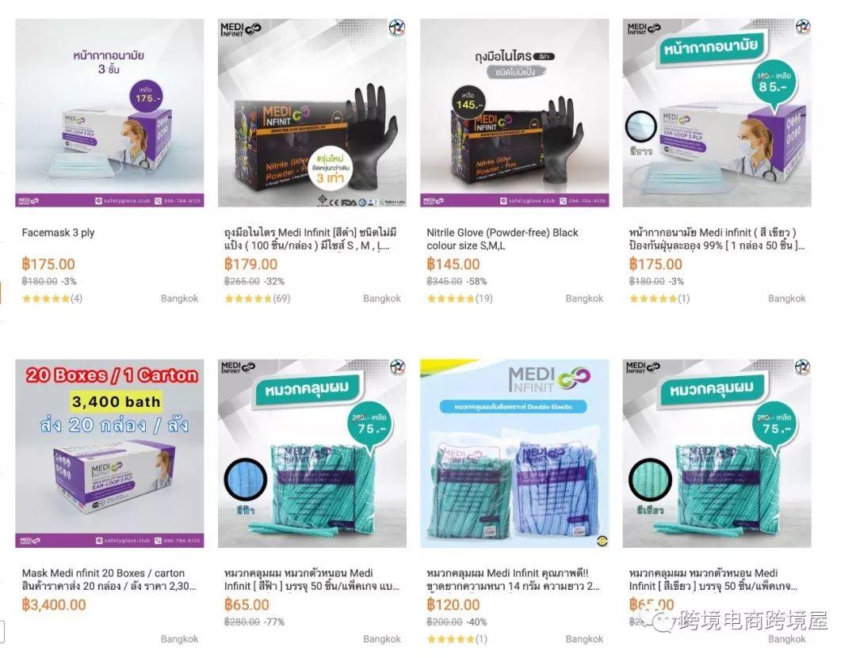This screenshot has width=856, height=658.
Task: Click the round blue color swatch circle
Action: pyautogui.click(x=245, y=480)
